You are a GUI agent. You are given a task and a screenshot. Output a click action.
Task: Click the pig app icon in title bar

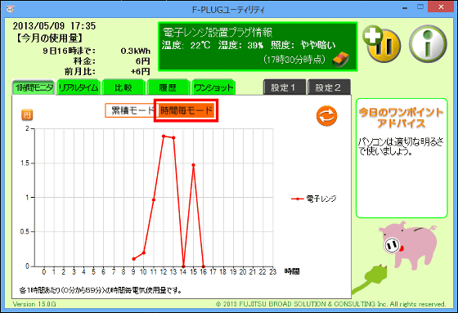pos(10,8)
